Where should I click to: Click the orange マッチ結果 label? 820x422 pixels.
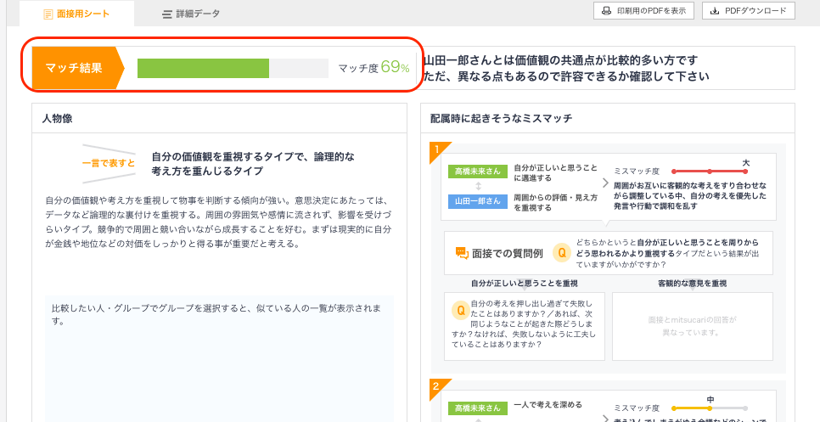[74, 68]
